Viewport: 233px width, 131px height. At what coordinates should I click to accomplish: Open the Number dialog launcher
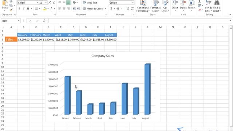134,15
